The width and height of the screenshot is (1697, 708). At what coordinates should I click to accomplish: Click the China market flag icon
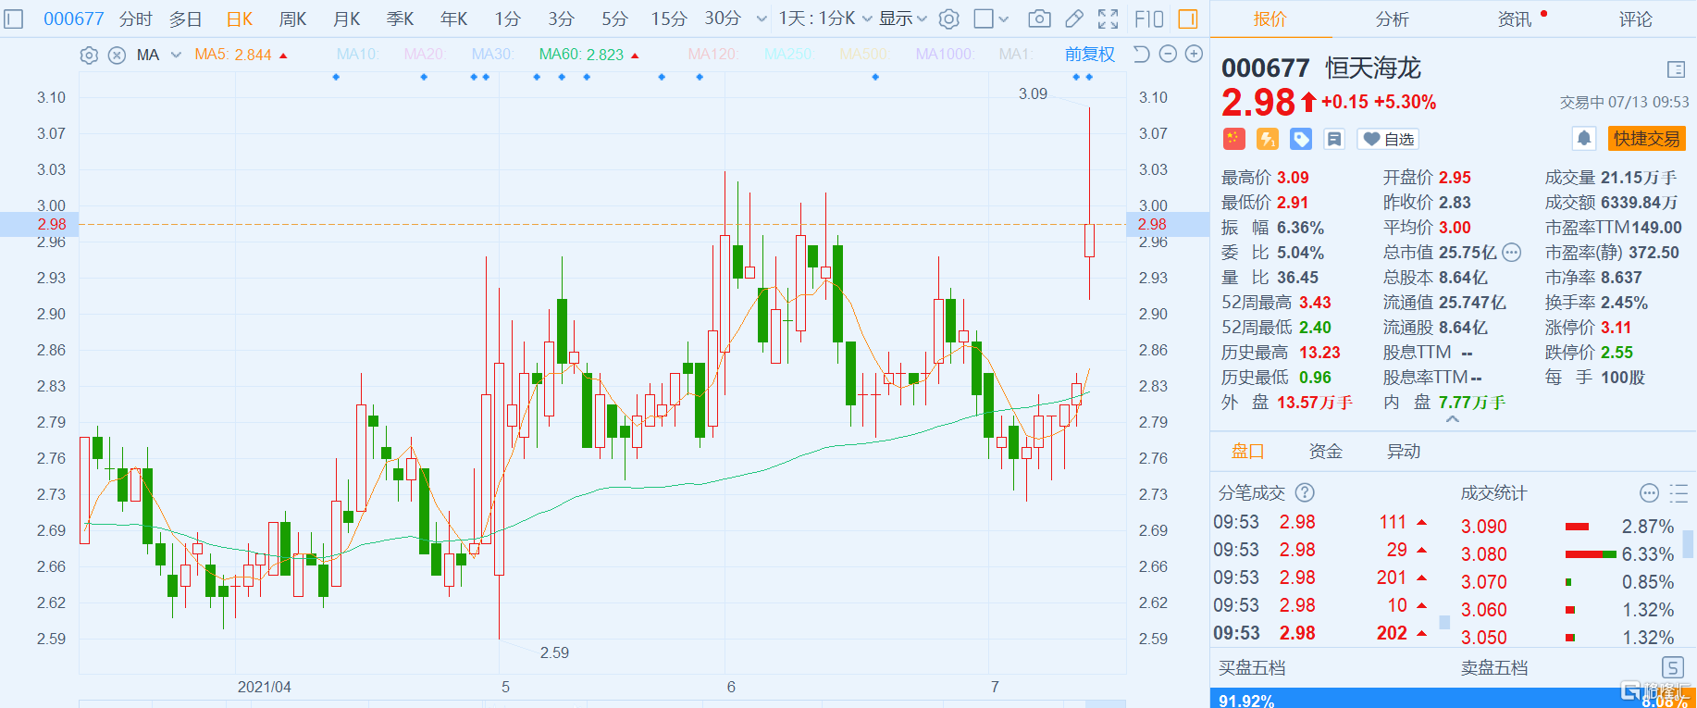pos(1233,139)
